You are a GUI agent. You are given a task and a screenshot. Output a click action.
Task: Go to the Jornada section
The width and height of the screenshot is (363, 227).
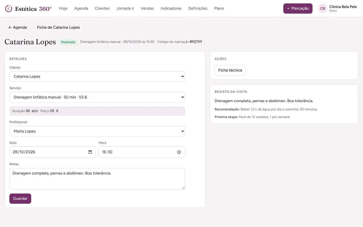pyautogui.click(x=125, y=9)
